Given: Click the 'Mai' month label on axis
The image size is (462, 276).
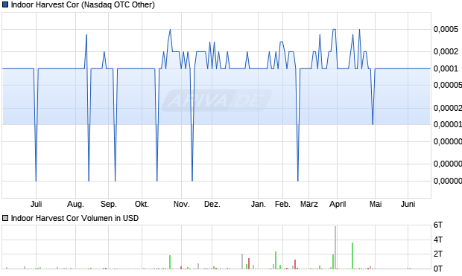Looking at the screenshot, I should [376, 204].
